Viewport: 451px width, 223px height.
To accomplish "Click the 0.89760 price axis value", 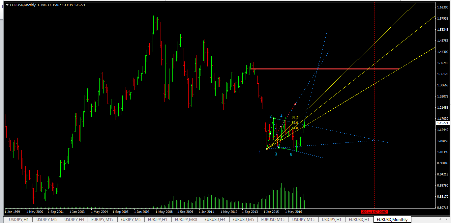I will (443, 186).
